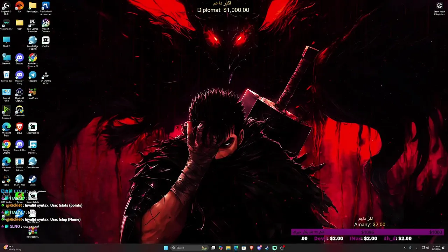This screenshot has height=252, width=448.
Task: Switch to Microsoft Edge on taskbar
Action: click(x=236, y=248)
